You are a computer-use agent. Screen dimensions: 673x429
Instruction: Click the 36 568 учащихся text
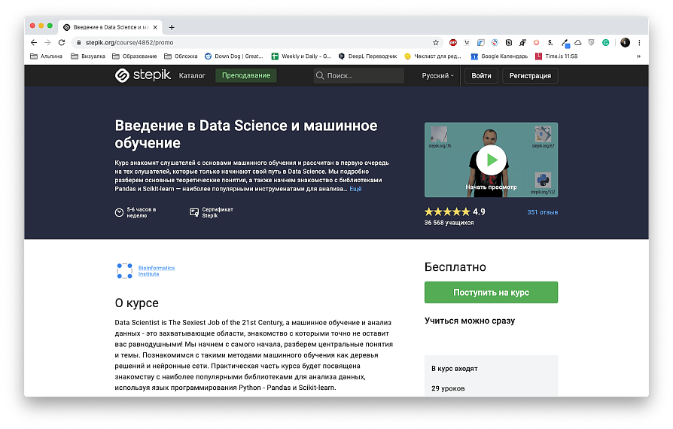click(x=449, y=223)
